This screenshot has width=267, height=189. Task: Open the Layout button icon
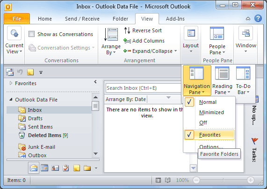(x=191, y=33)
